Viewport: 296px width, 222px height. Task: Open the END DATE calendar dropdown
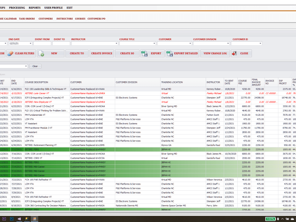coord(31,43)
